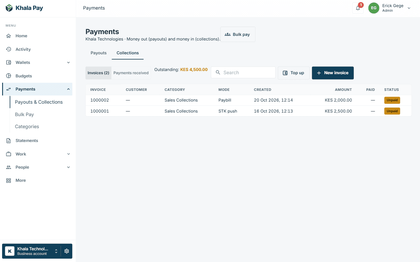Select the Collections tab
Viewport: 420px width, 262px height.
128,53
